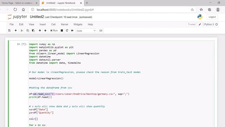Close the Untitled2 browser tab
225x127 pixels.
pos(81,3)
